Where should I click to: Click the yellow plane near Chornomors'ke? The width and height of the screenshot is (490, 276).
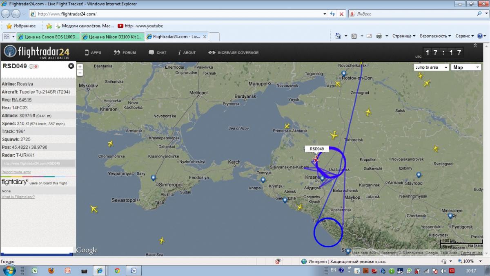point(110,144)
